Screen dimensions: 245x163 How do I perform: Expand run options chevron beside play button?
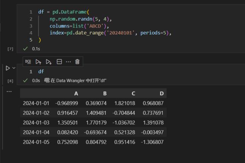(x=14, y=68)
